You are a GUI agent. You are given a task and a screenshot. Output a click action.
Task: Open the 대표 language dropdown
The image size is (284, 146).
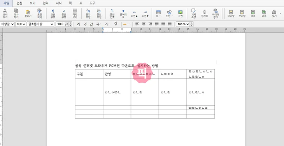coord(21,24)
